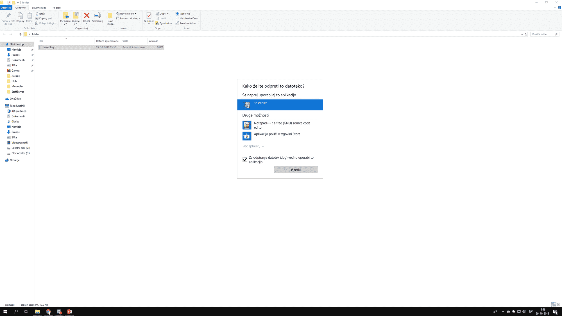
Task: Click Izberi vse select all
Action: click(x=183, y=13)
